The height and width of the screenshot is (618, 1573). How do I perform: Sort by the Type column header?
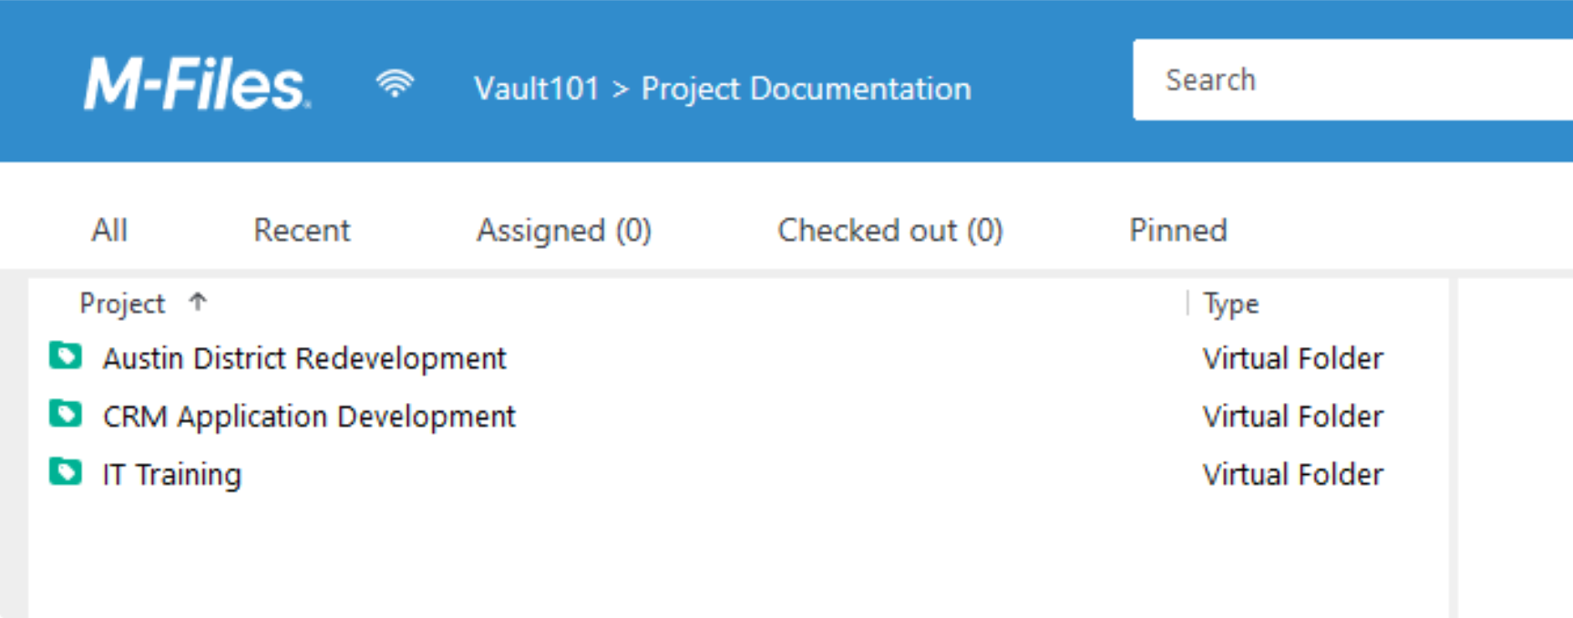pyautogui.click(x=1230, y=304)
